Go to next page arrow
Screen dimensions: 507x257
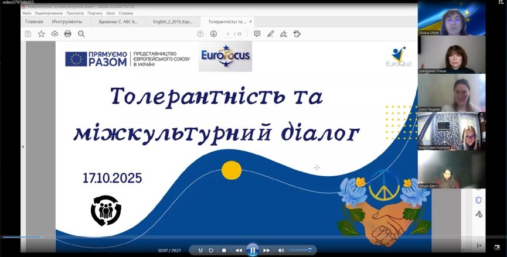coord(213,34)
